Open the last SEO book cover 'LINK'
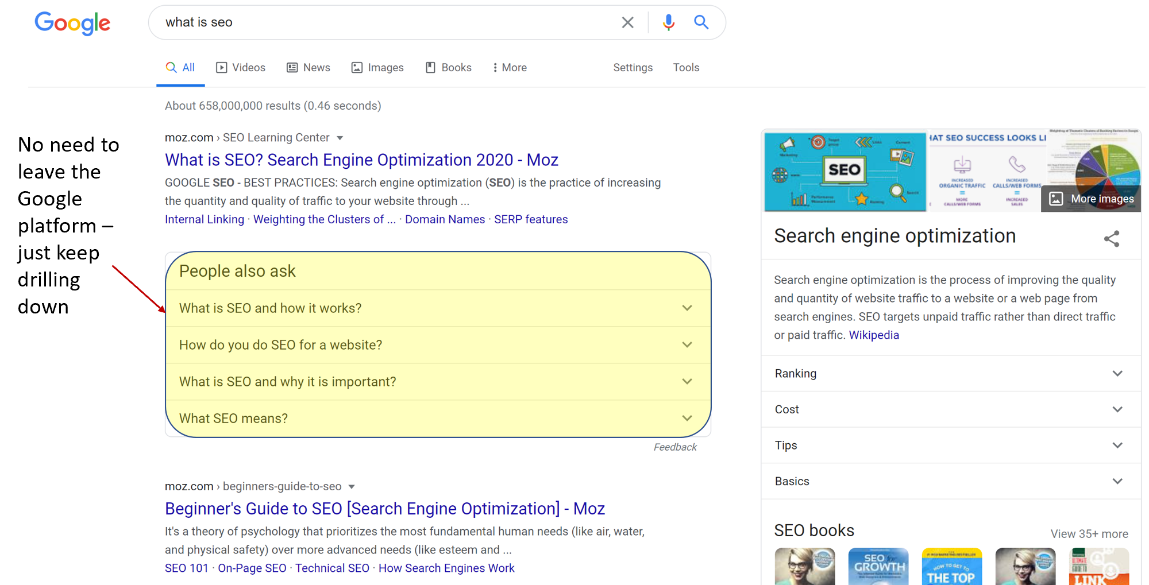The width and height of the screenshot is (1149, 585). pyautogui.click(x=1099, y=567)
